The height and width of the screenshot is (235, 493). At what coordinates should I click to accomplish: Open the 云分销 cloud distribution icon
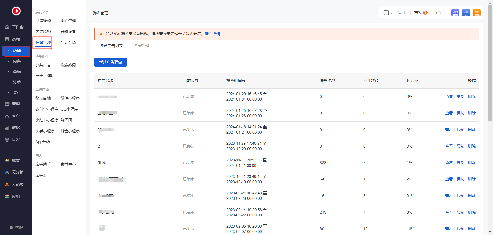[7, 172]
